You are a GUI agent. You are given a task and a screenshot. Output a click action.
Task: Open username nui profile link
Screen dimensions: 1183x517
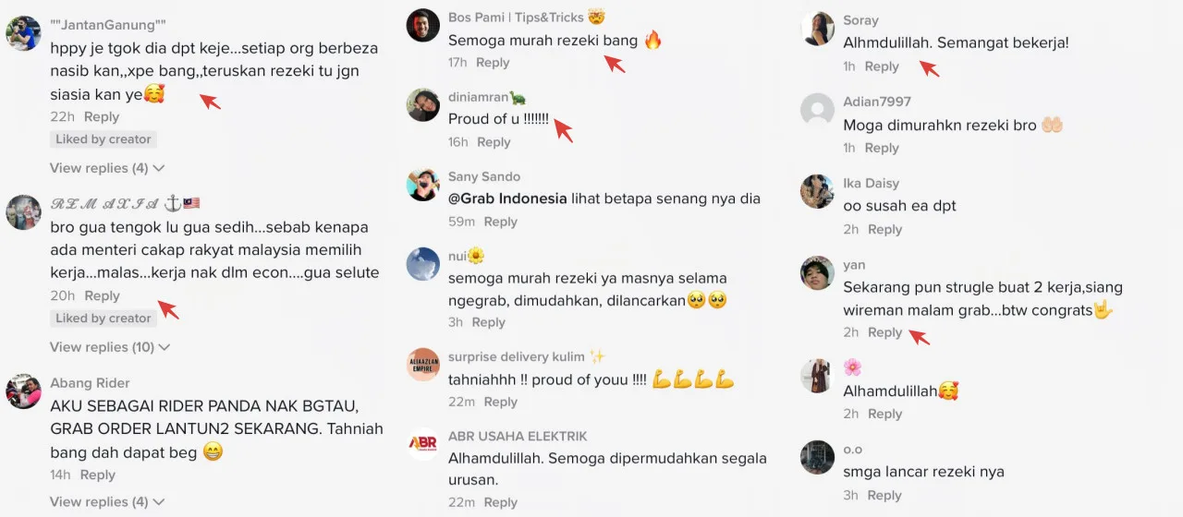[x=457, y=256]
